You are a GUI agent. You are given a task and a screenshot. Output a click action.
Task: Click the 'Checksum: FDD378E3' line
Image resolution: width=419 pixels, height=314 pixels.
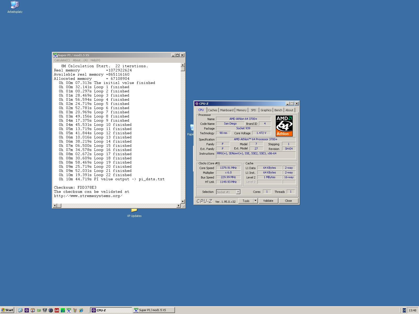coord(75,188)
